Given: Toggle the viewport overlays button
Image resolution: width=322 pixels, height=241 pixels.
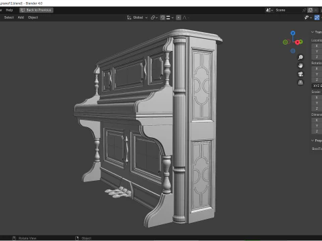Looking at the screenshot, I should coord(317,17).
